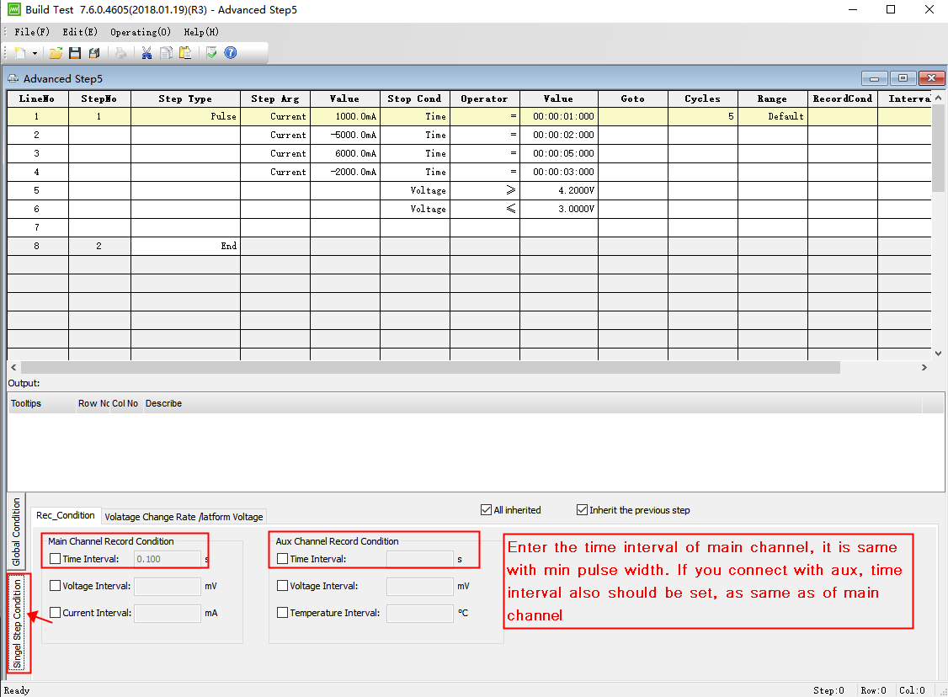This screenshot has height=697, width=948.
Task: Select the Cycles cell showing 5
Action: 702,117
